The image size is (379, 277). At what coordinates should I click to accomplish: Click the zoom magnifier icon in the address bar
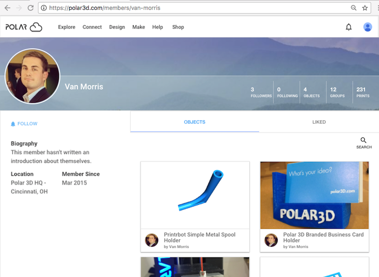(353, 8)
